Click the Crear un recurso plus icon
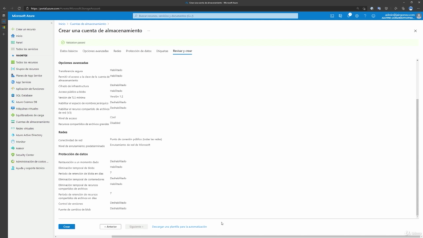 (13, 29)
